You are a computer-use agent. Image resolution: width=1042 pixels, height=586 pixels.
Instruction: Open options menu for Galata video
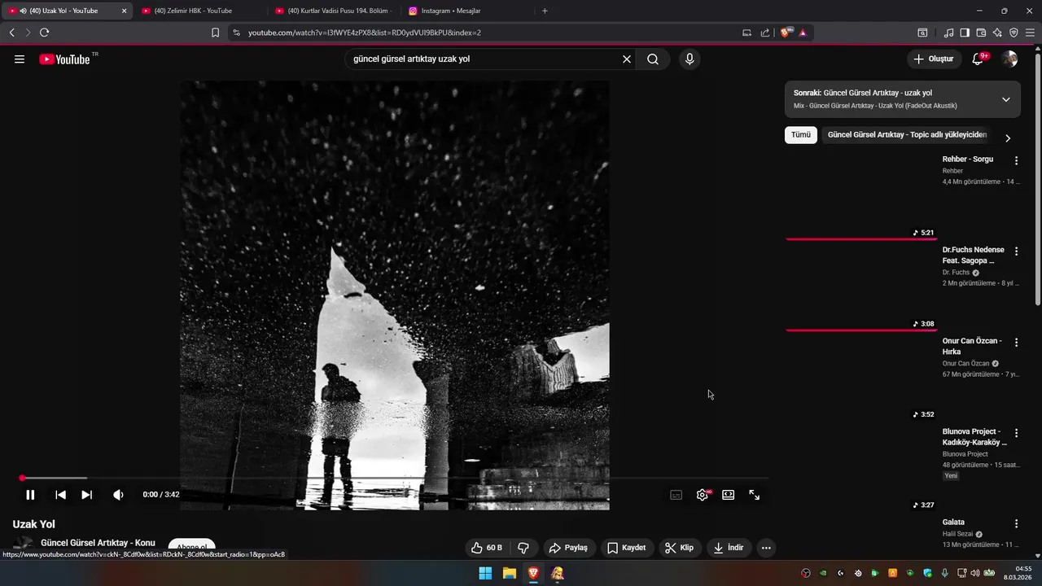pyautogui.click(x=1016, y=523)
